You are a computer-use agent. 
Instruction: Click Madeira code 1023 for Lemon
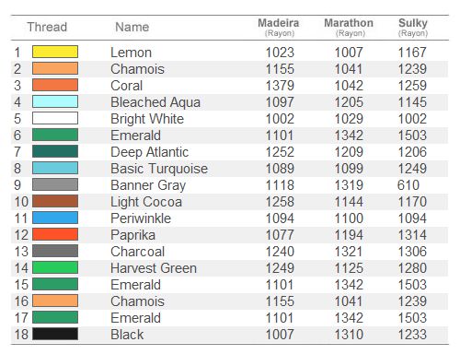click(x=280, y=53)
